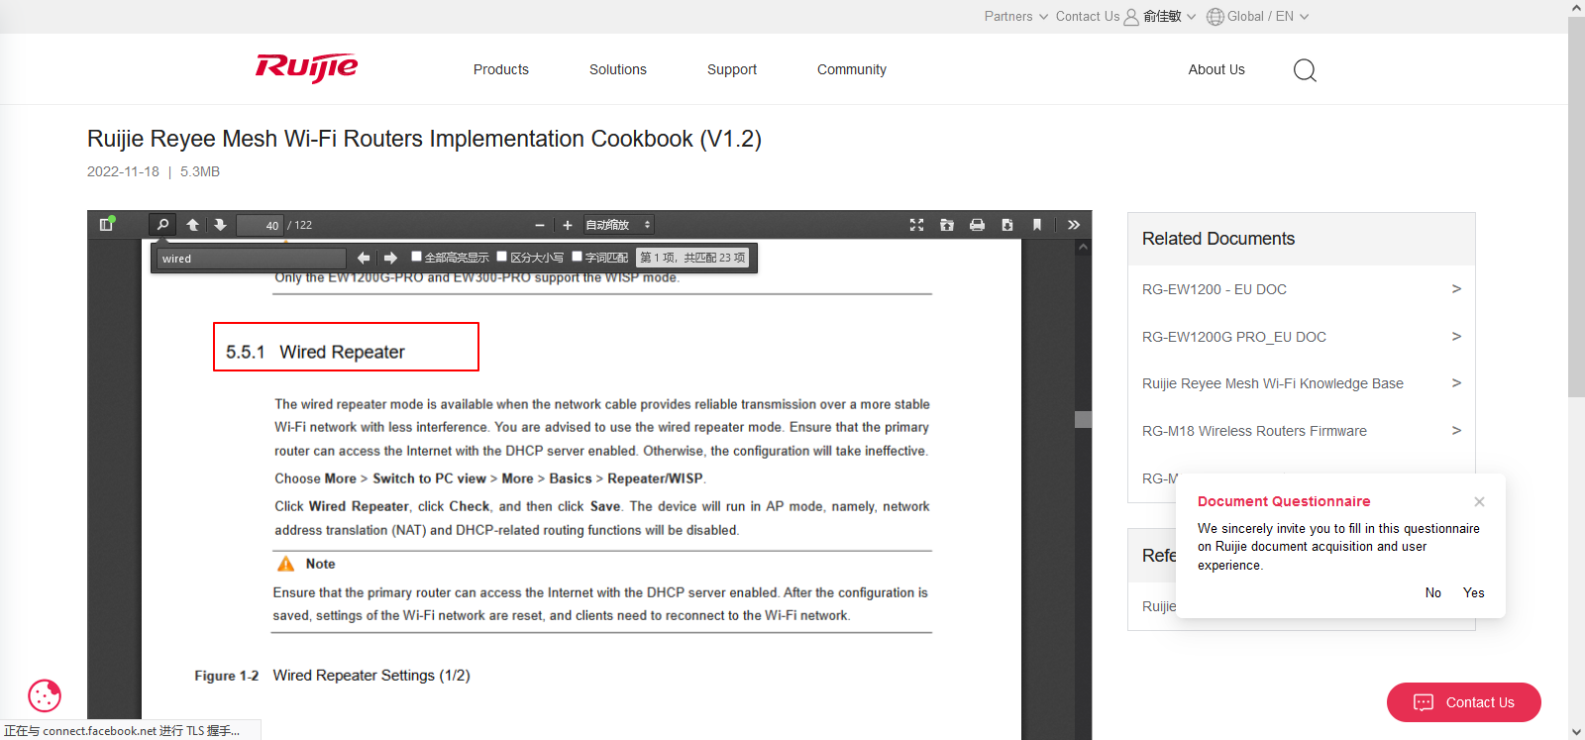Switch PDF to presentation mode
This screenshot has height=740, width=1585.
[x=916, y=225]
